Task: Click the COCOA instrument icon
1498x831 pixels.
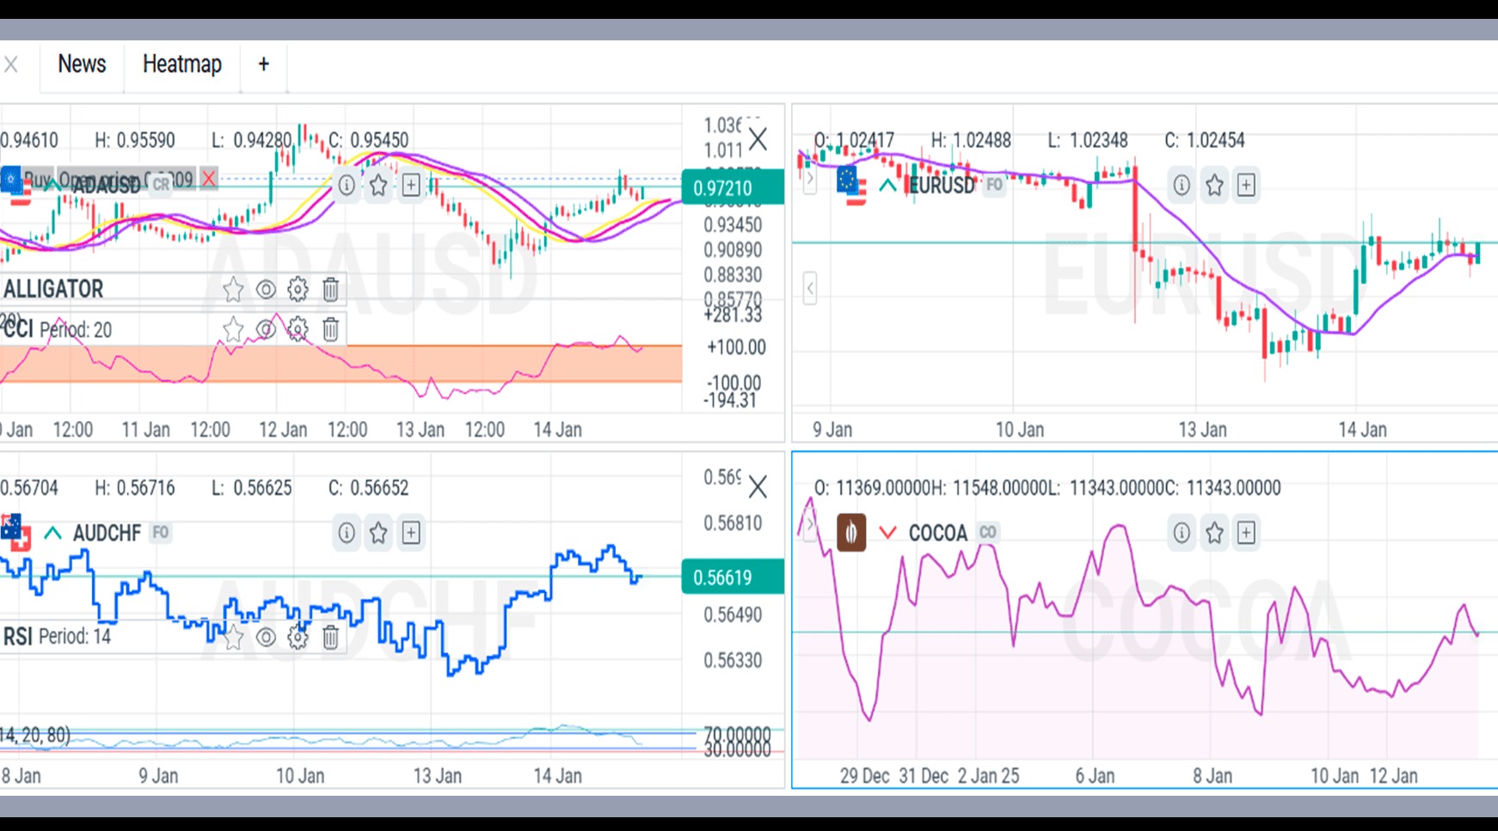Action: click(x=850, y=533)
